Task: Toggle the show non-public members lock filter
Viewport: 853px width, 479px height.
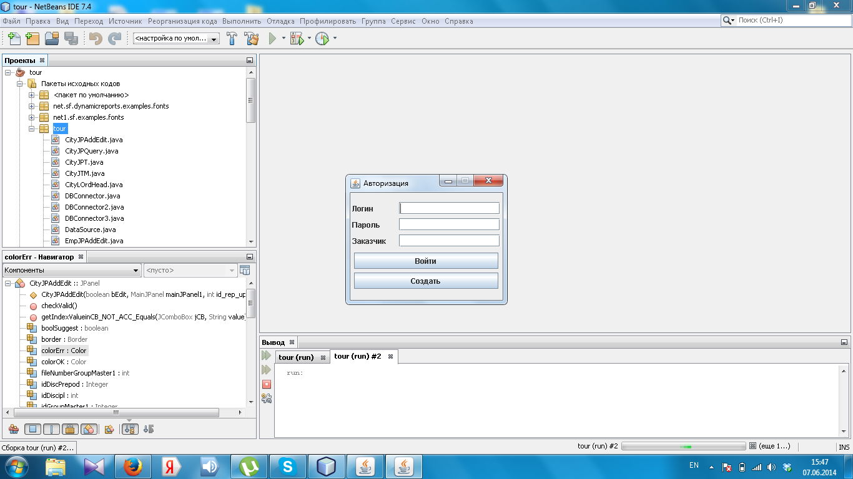Action: [70, 429]
